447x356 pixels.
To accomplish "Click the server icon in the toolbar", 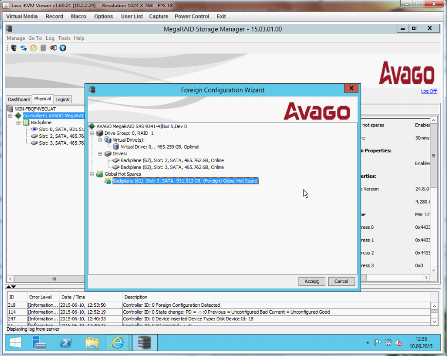I will [14, 48].
